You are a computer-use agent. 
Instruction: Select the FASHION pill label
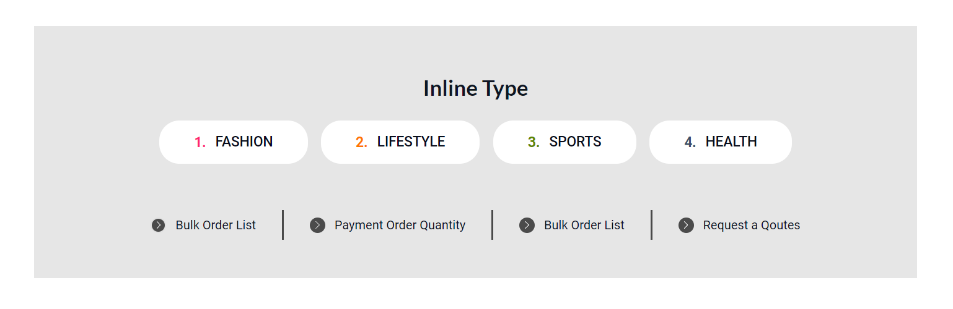click(x=244, y=142)
